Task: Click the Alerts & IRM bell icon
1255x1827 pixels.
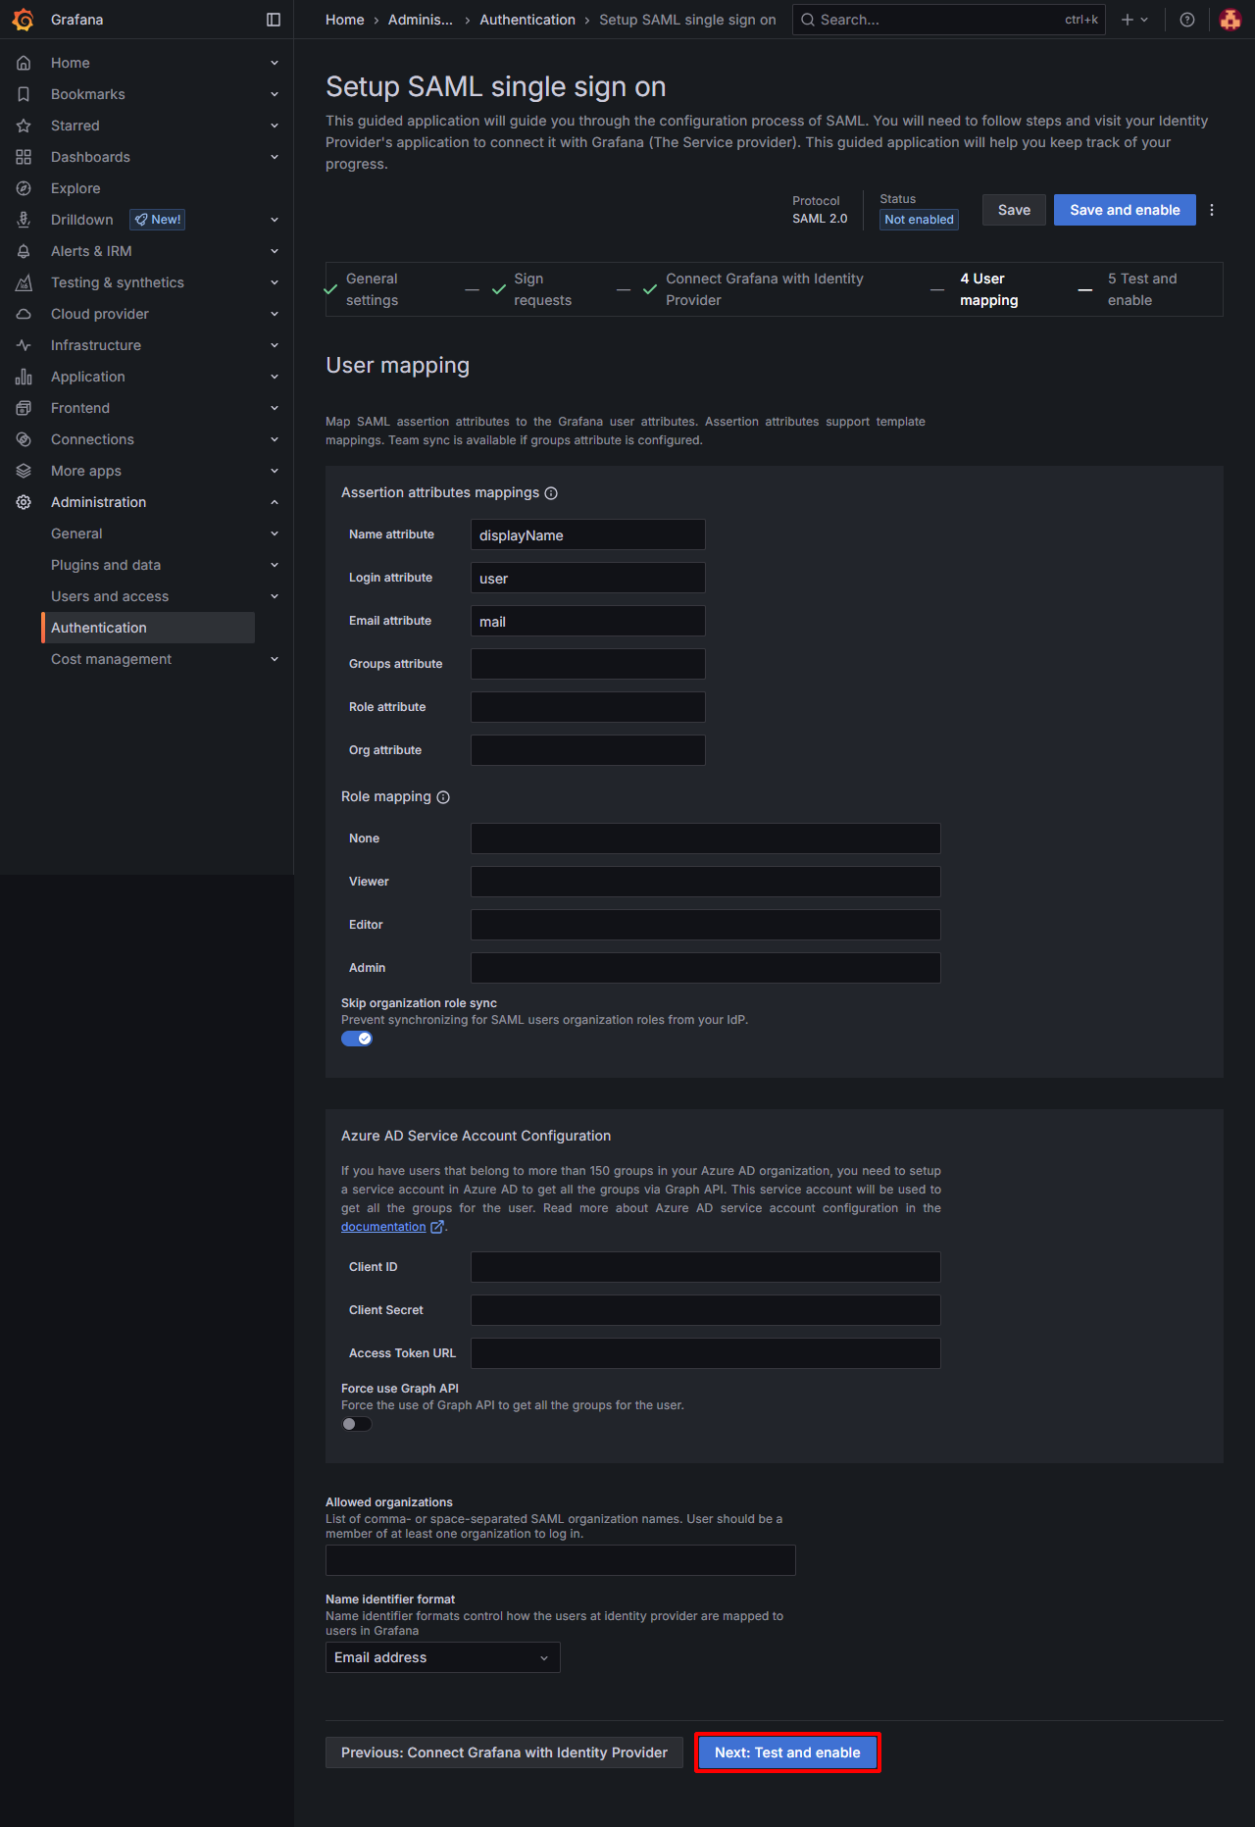Action: pos(24,251)
